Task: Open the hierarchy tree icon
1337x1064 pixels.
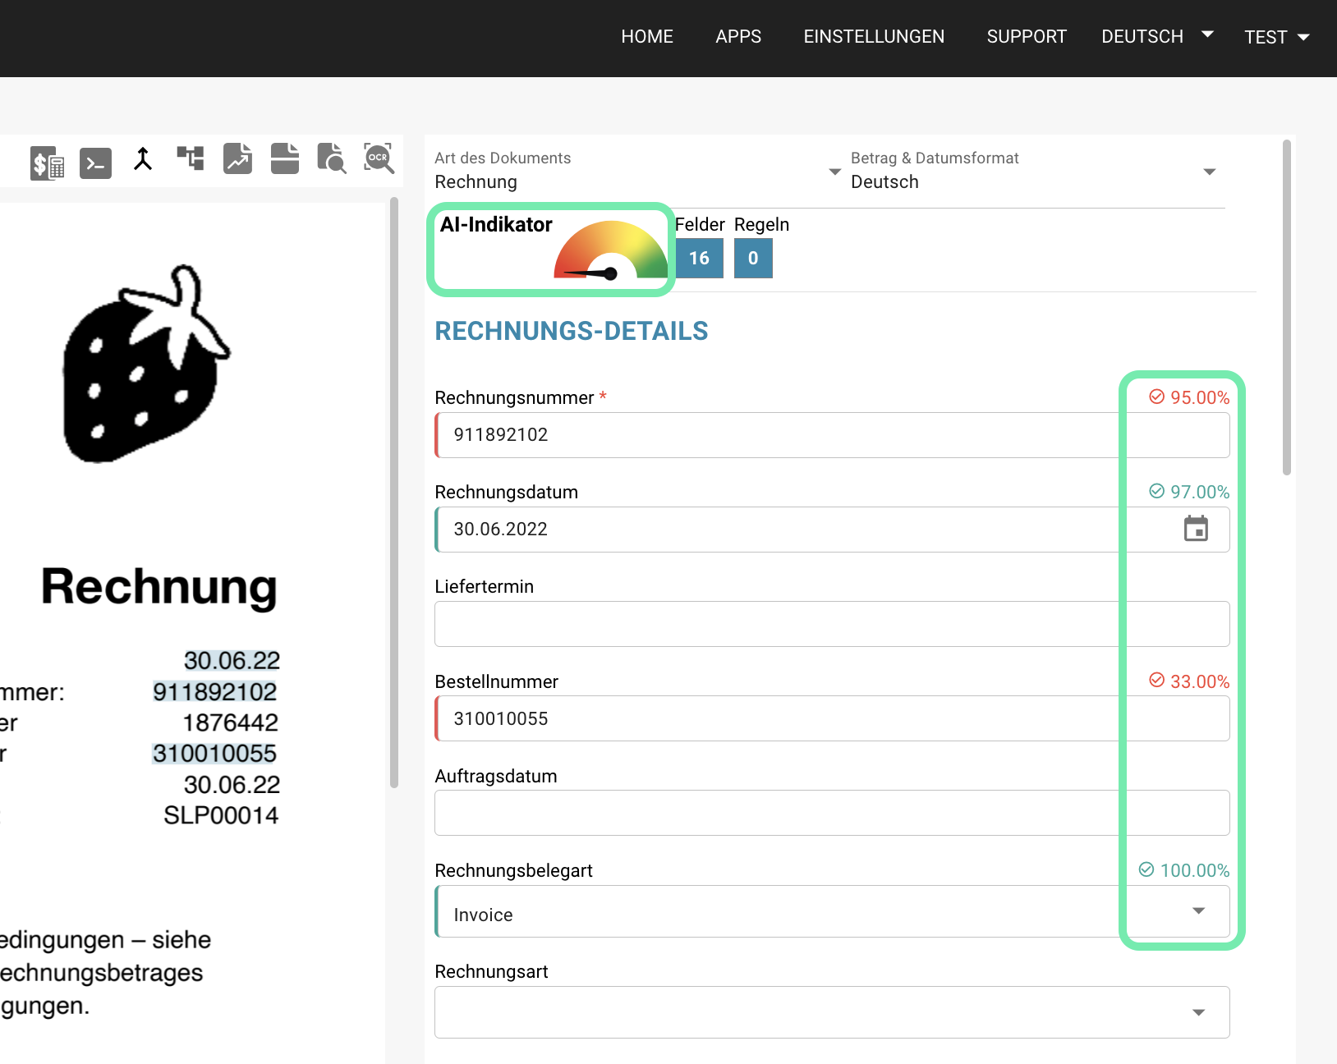Action: [x=191, y=158]
